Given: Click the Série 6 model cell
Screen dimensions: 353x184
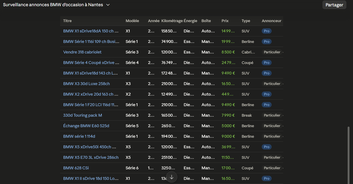Looking at the screenshot, I should (132, 168).
